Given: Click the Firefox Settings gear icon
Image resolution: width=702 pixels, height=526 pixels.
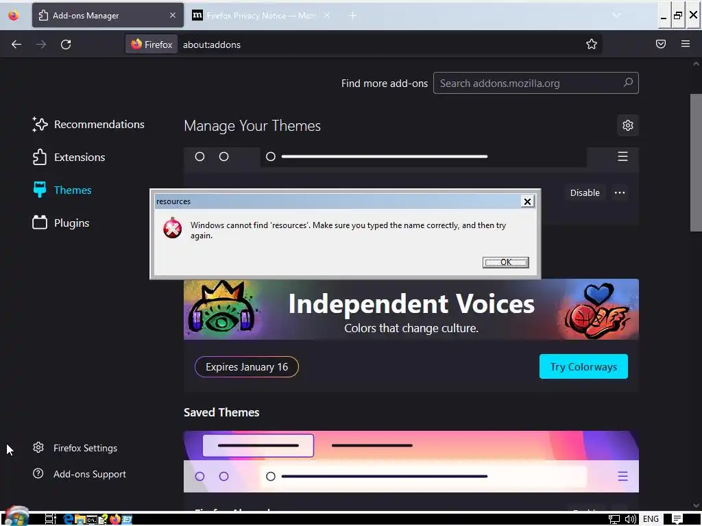Looking at the screenshot, I should click(38, 447).
